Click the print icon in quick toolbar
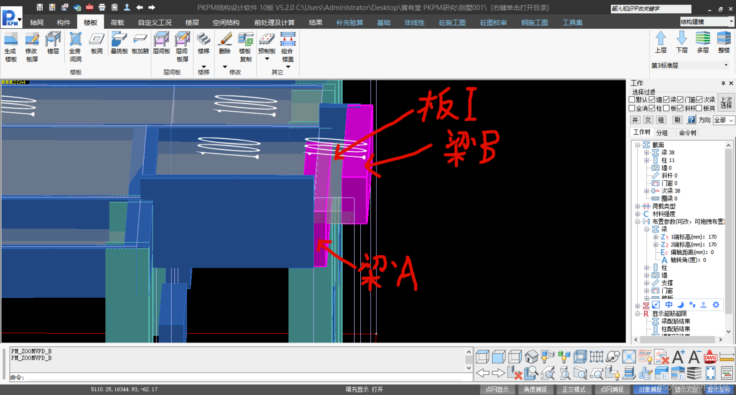Viewport: 736px width, 395px height. point(102,7)
